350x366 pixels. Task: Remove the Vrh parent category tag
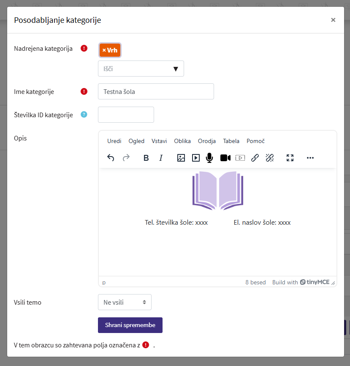click(104, 50)
